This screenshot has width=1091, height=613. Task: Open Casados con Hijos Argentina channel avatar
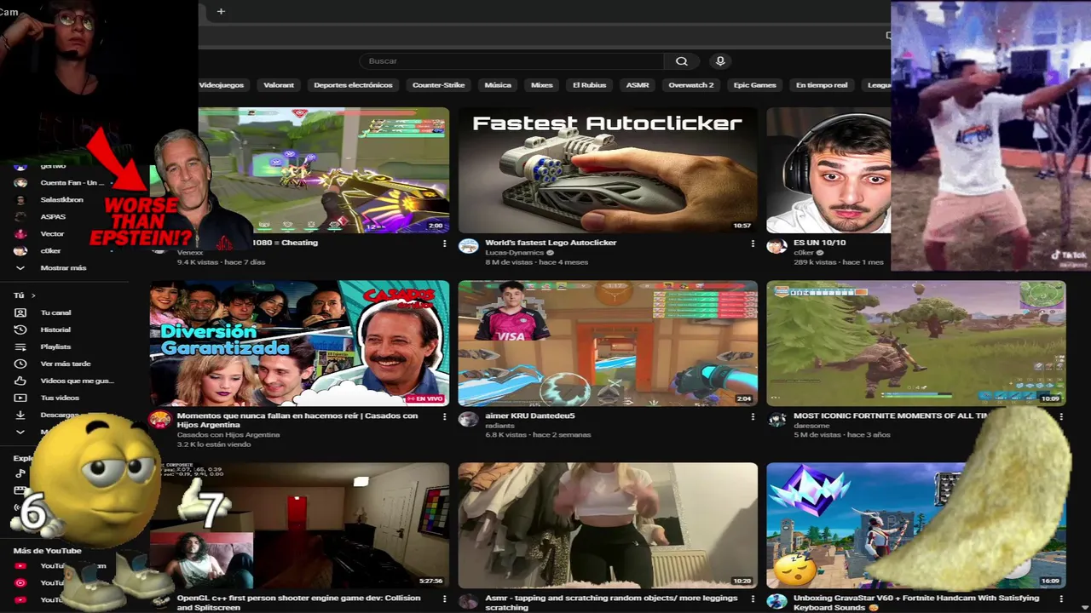[159, 420]
